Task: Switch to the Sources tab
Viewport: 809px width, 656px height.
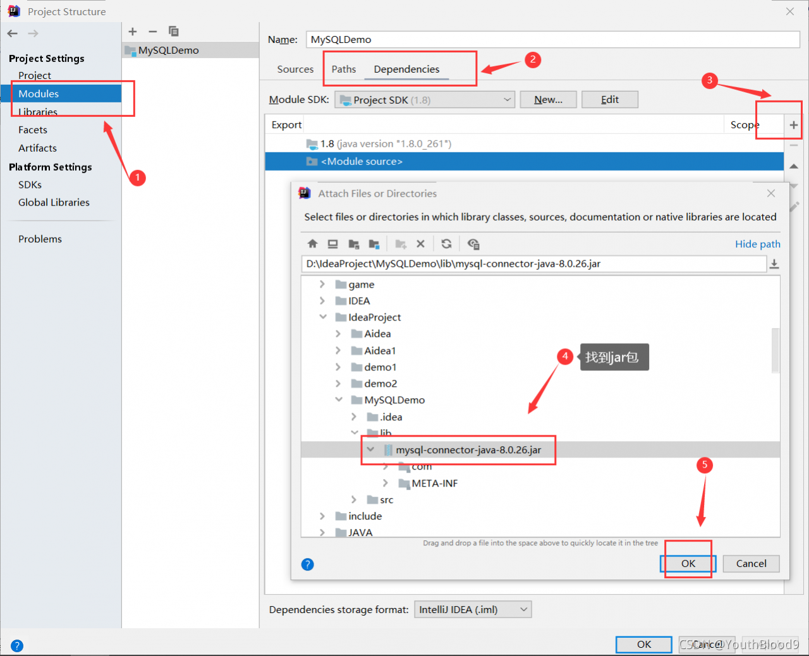Action: coord(295,70)
